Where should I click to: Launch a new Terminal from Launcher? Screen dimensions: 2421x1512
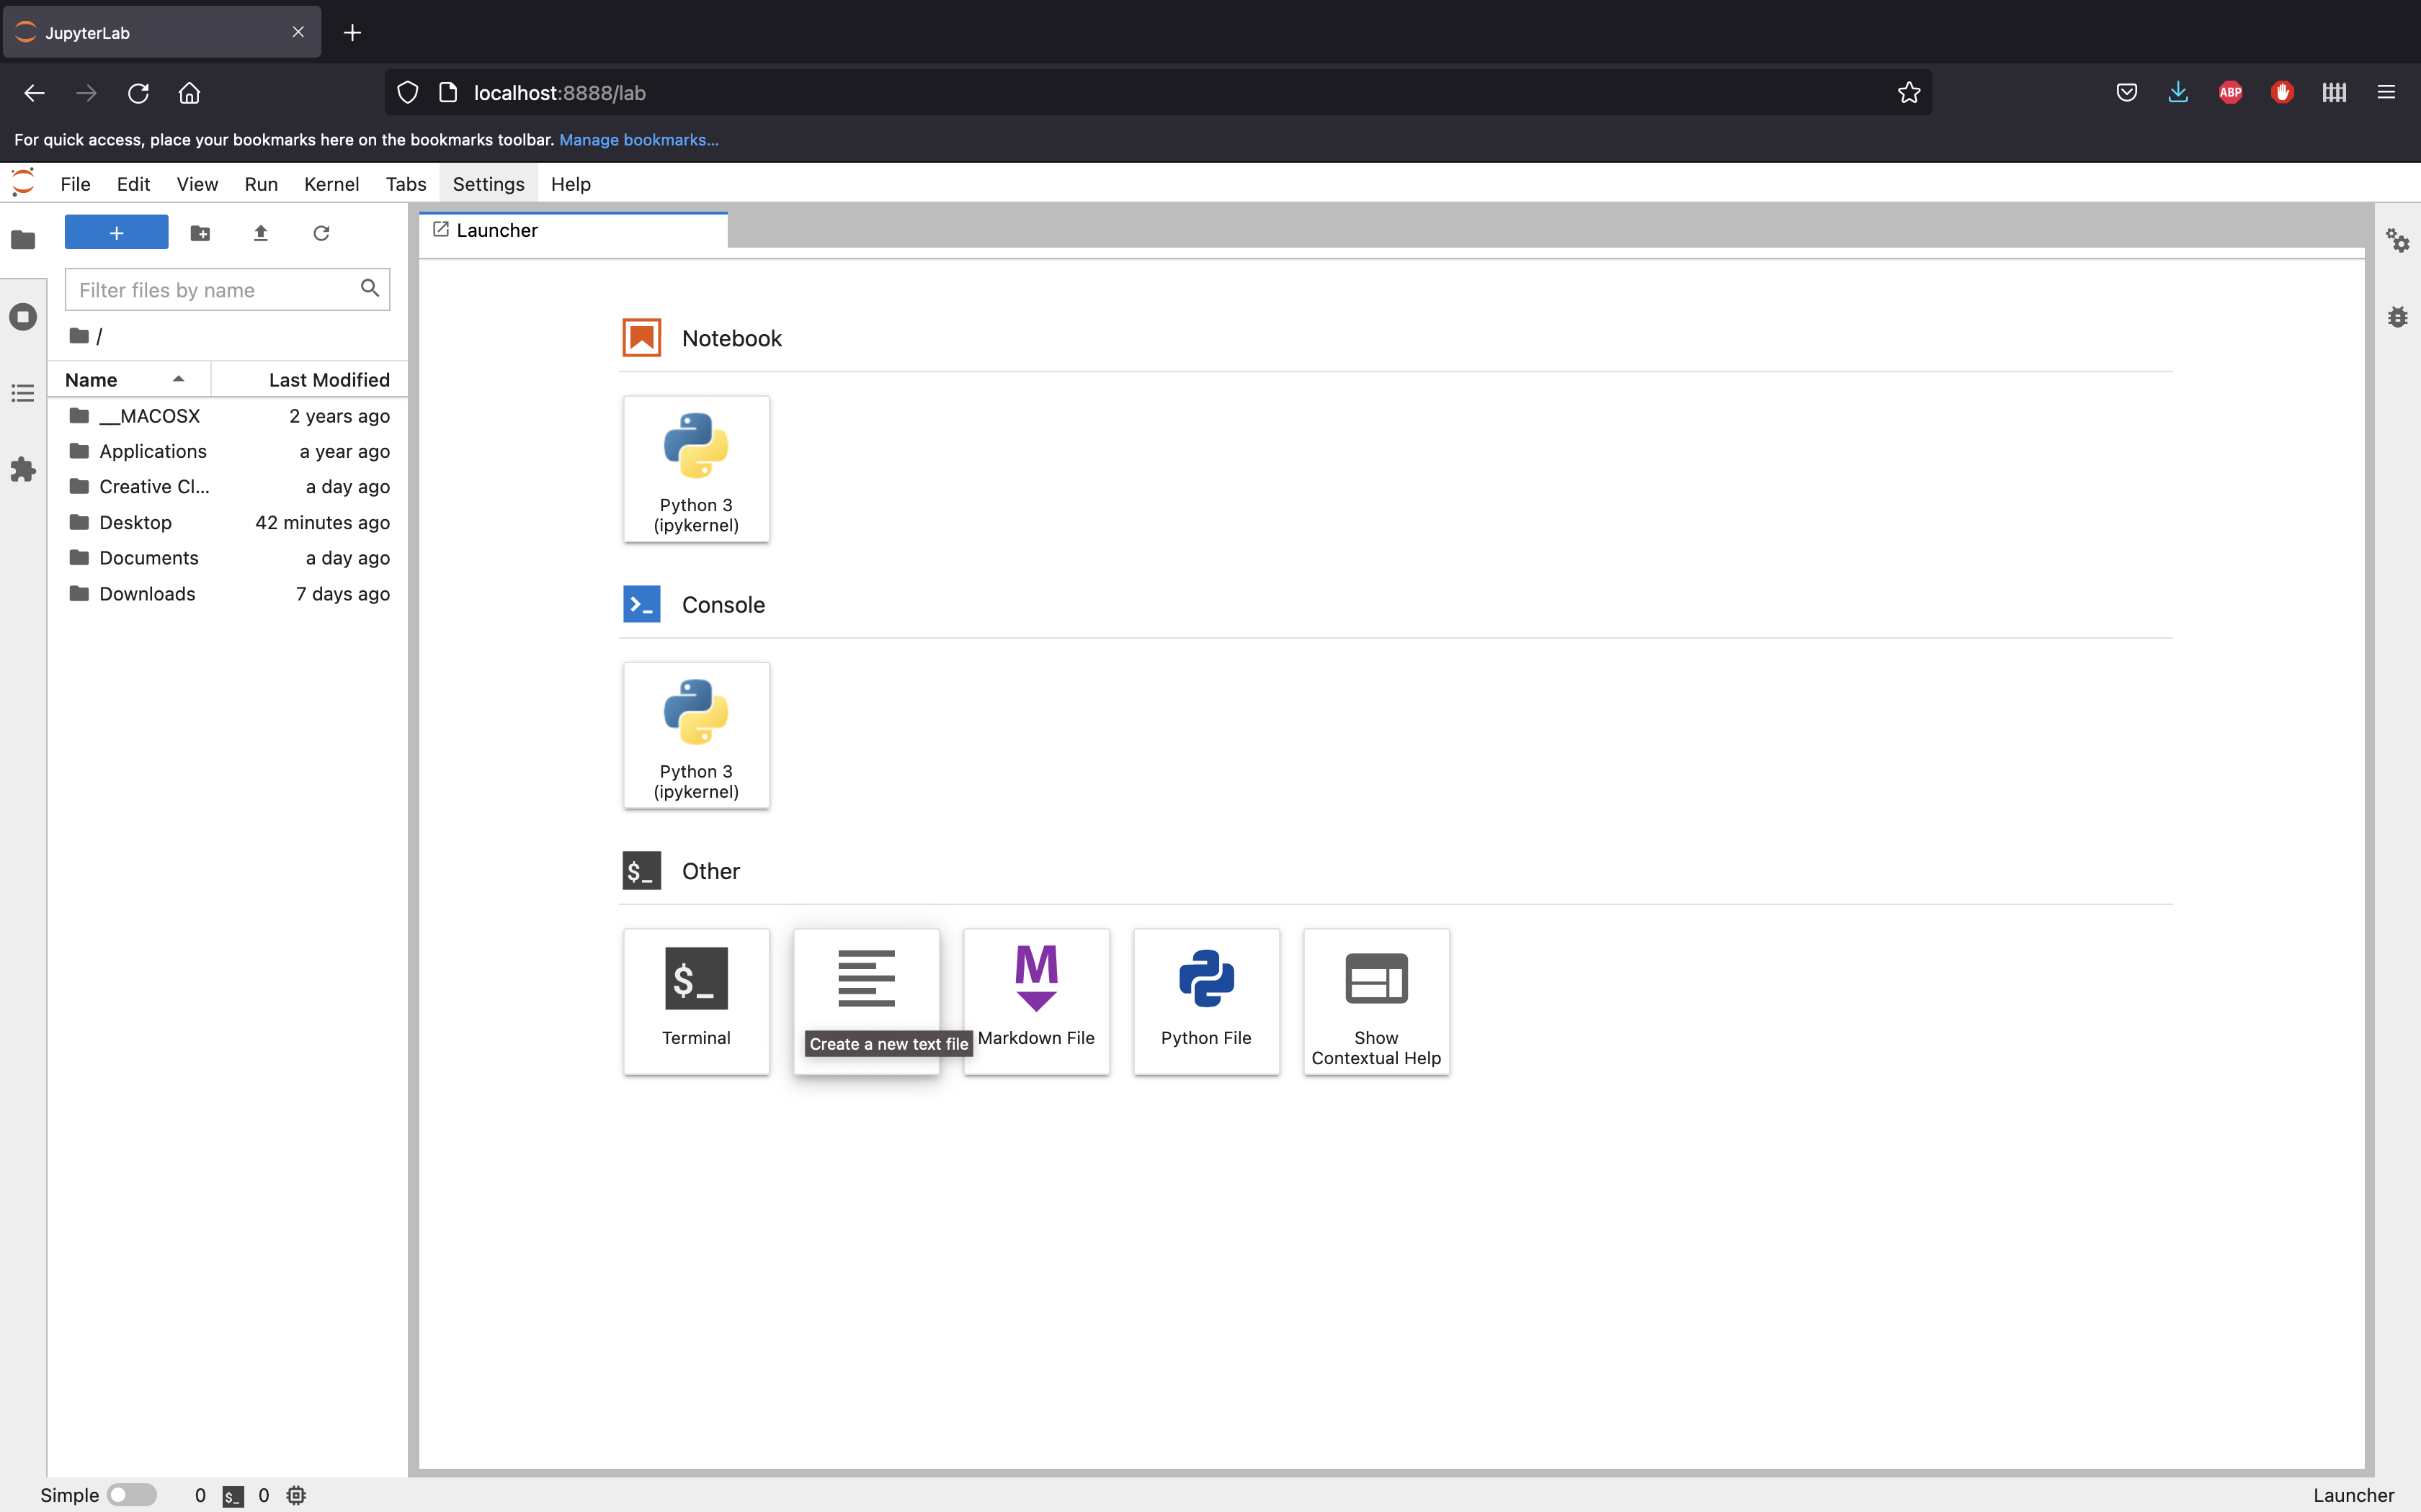point(696,1001)
